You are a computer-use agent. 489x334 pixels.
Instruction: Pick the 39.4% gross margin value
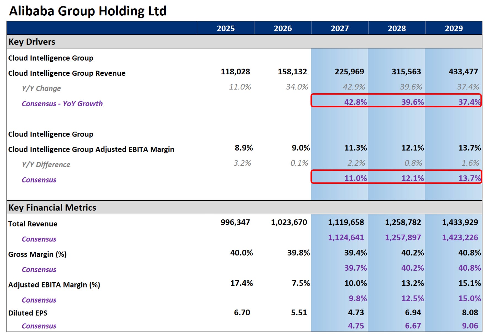point(356,253)
